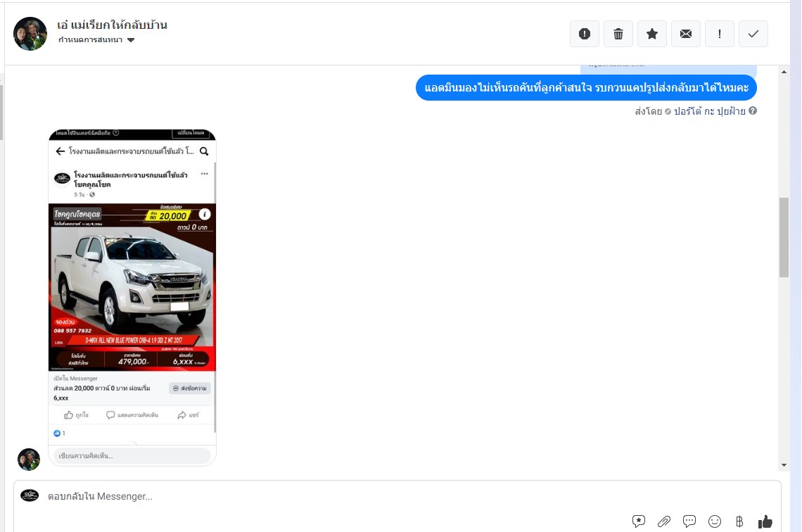Click the blue admin message bubble

coord(586,87)
